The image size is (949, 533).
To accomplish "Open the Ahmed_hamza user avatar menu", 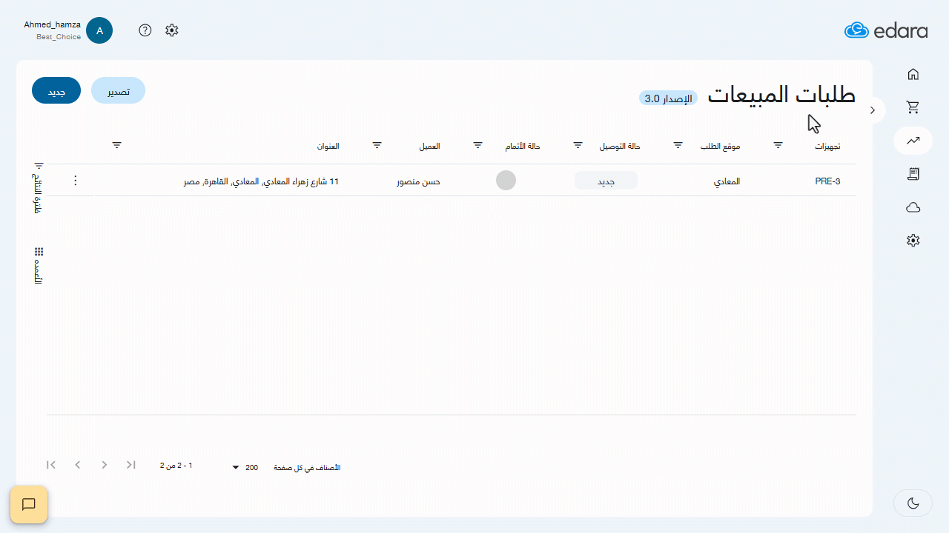I will click(99, 30).
